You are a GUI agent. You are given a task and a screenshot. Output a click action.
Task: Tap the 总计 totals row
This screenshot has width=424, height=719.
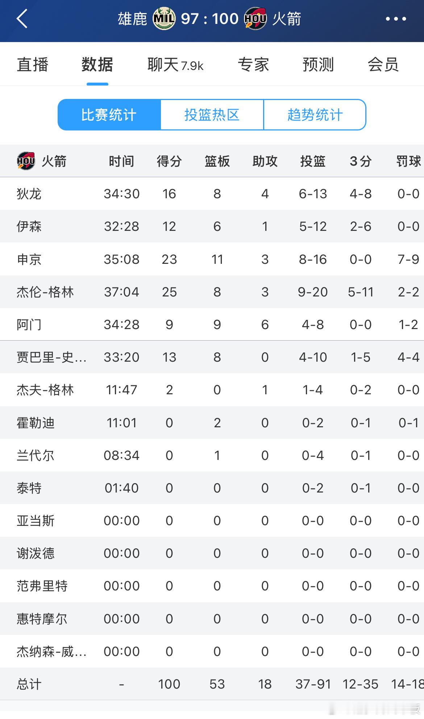(x=212, y=684)
